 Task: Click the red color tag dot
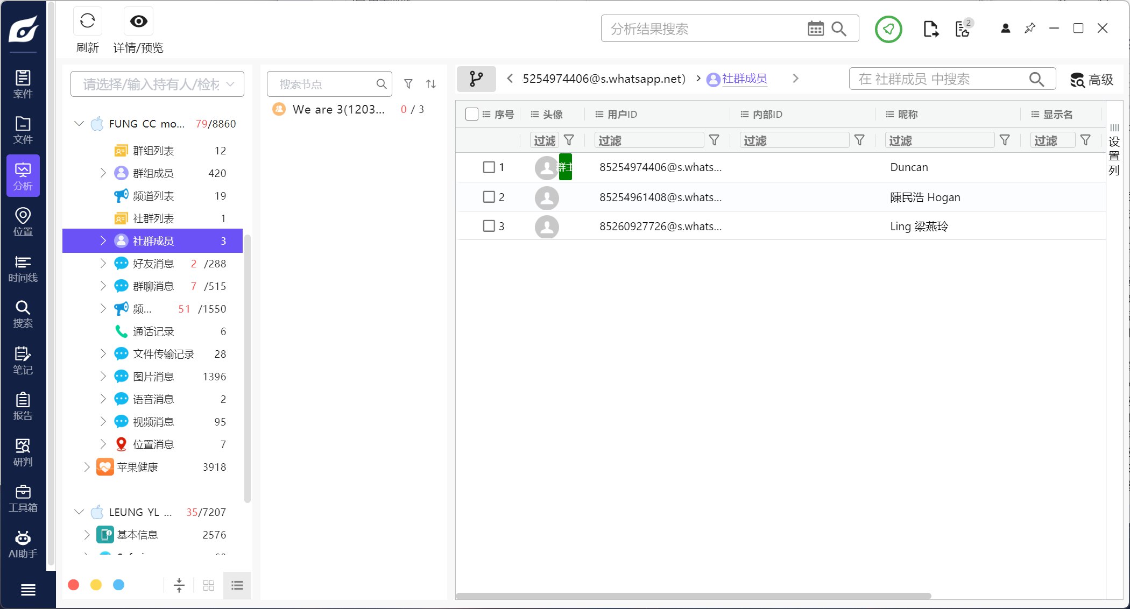[x=74, y=585]
